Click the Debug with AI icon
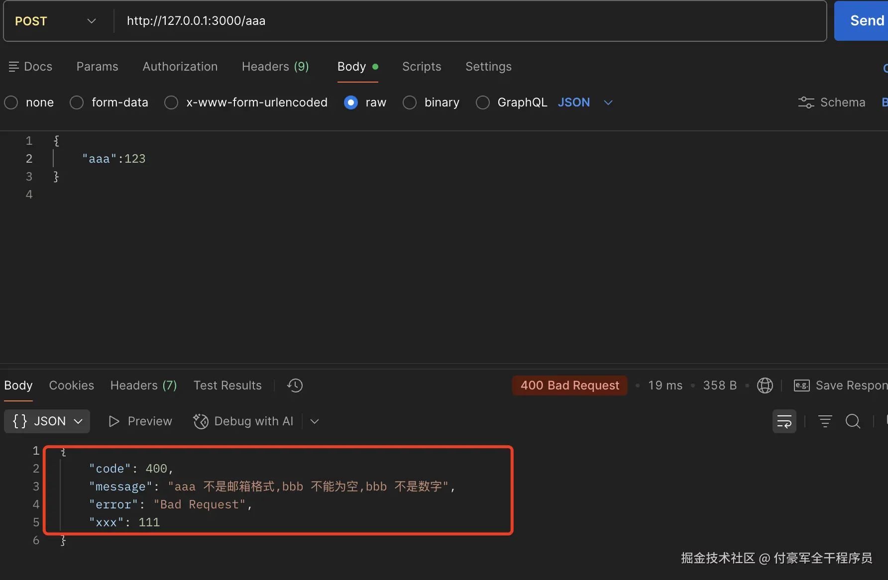Viewport: 888px width, 580px height. click(x=201, y=421)
